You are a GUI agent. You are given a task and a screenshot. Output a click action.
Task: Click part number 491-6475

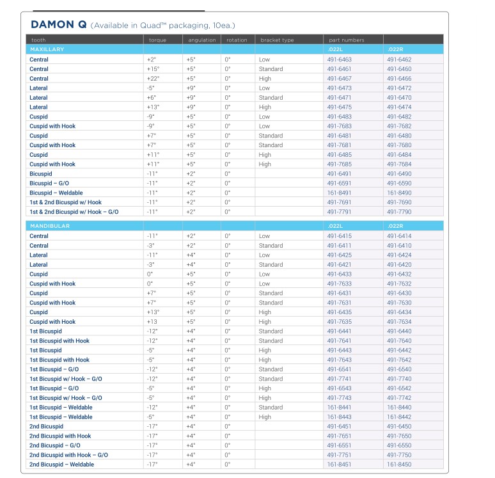tap(340, 107)
